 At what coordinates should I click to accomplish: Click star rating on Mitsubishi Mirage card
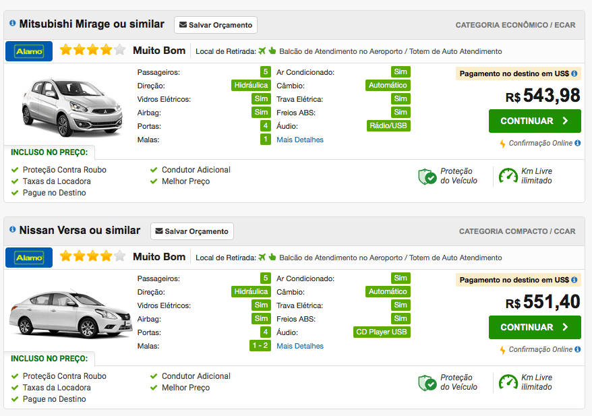point(92,49)
